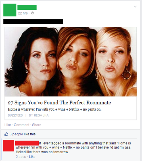Click the roommate article preview image
This screenshot has width=142, height=161.
71,62
